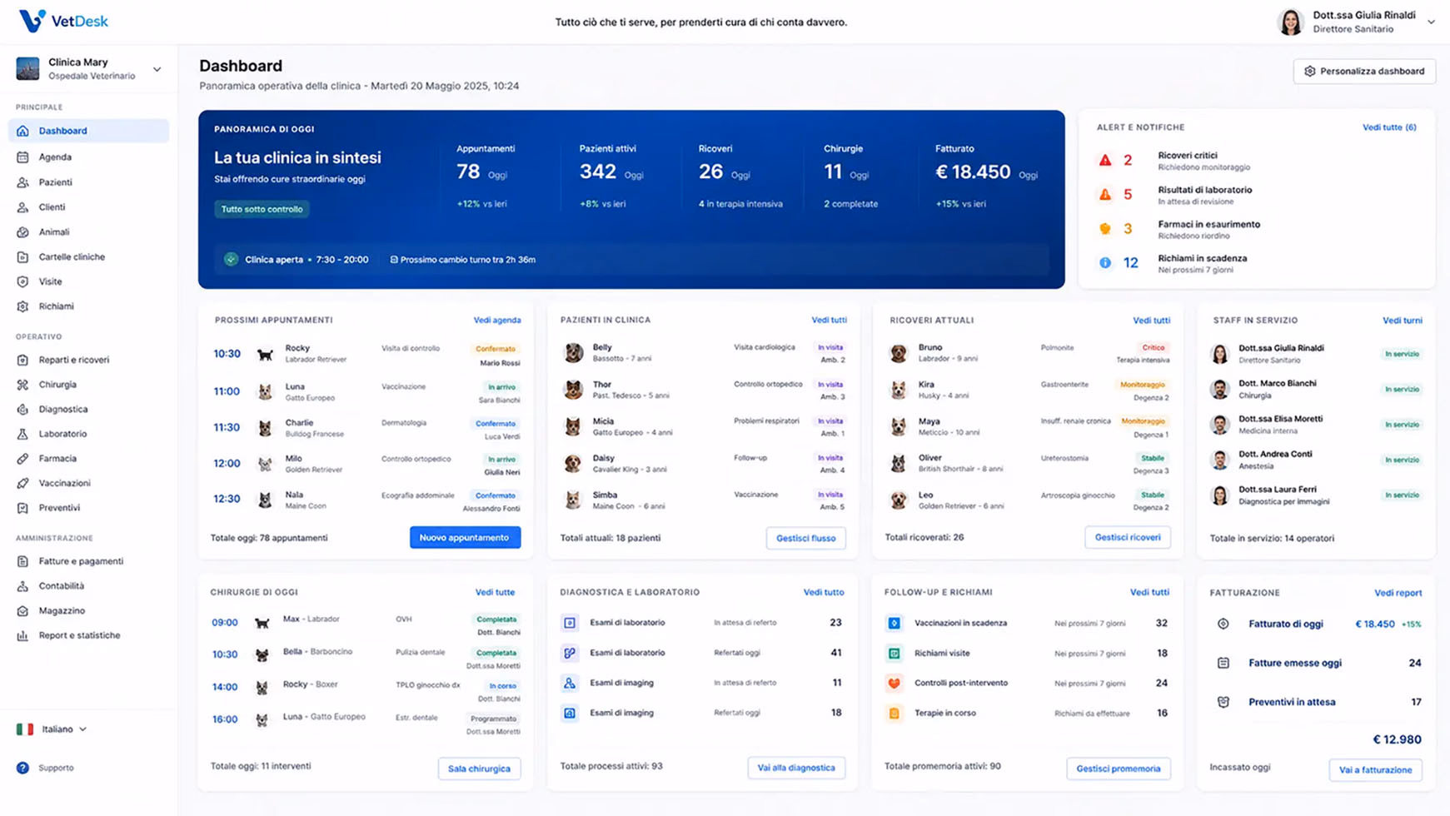Click the Pazienti sidebar icon

tap(22, 182)
